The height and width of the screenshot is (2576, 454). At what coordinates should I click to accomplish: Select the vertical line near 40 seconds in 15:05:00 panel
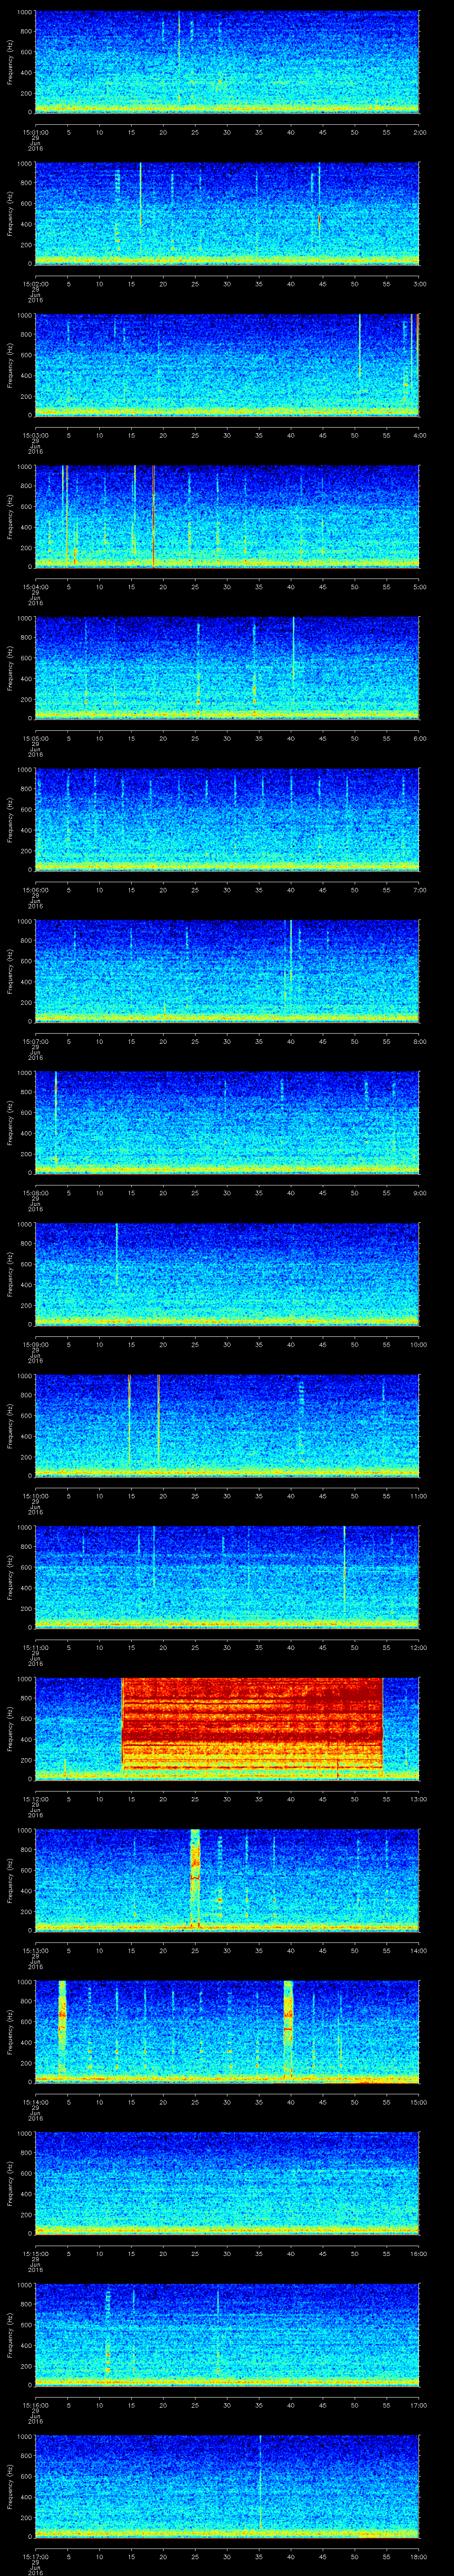point(294,649)
